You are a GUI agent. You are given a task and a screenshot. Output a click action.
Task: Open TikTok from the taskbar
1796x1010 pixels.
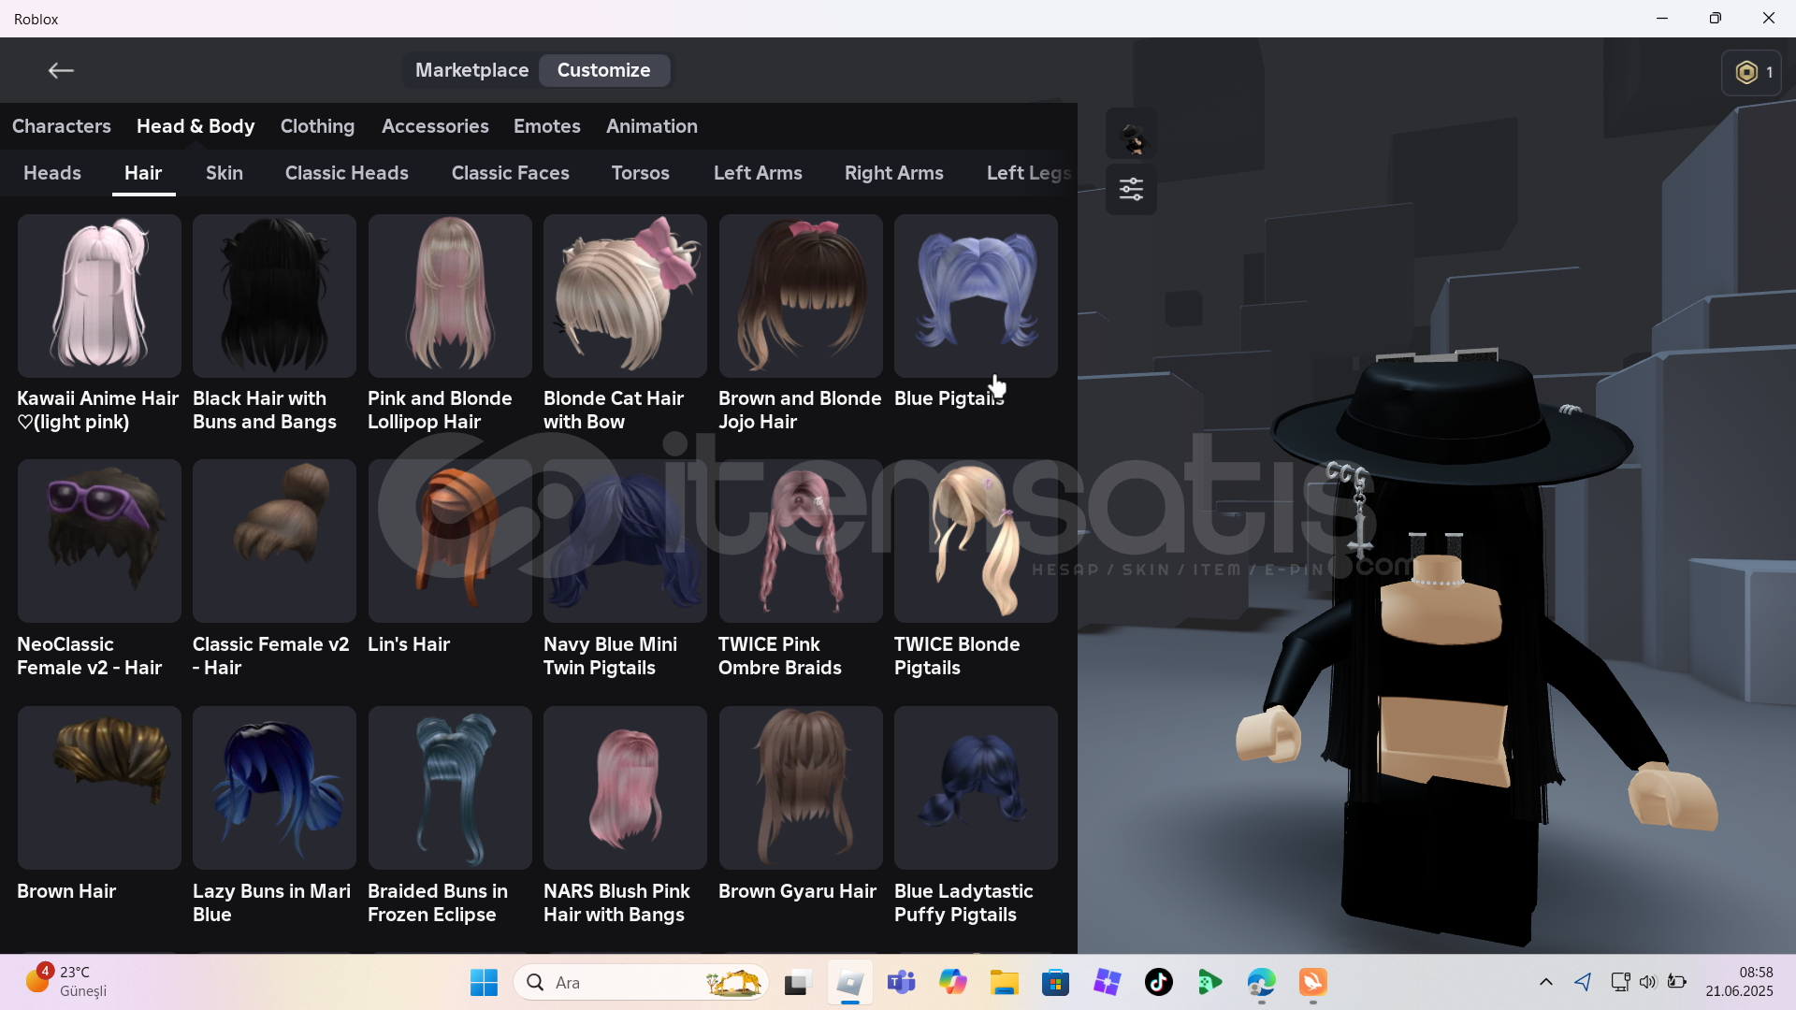pyautogui.click(x=1159, y=982)
